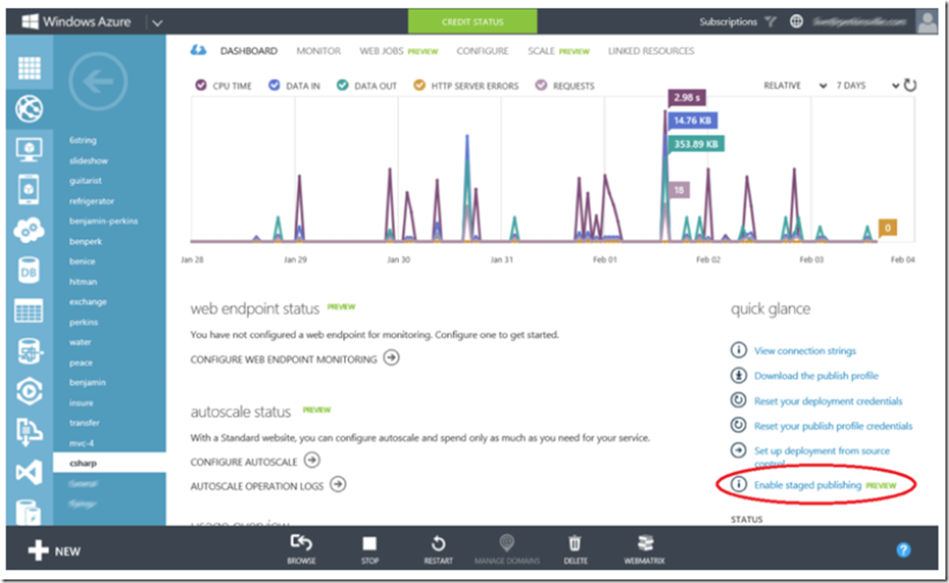This screenshot has height=583, width=949.
Task: Click Set up deployment from source control
Action: tap(822, 457)
